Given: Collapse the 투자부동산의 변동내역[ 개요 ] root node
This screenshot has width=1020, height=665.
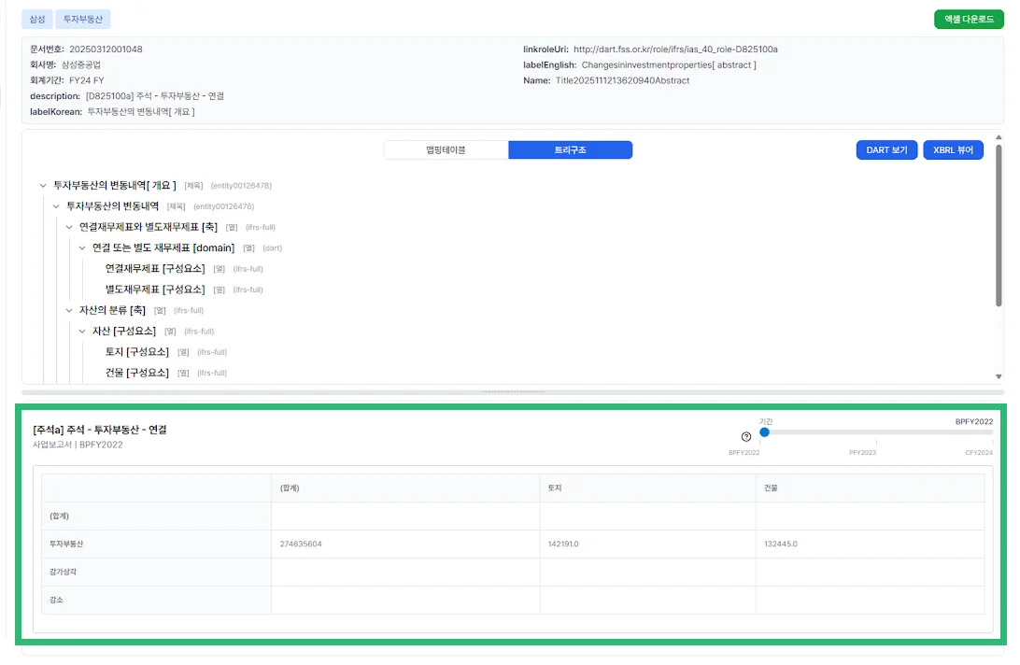Looking at the screenshot, I should (43, 186).
